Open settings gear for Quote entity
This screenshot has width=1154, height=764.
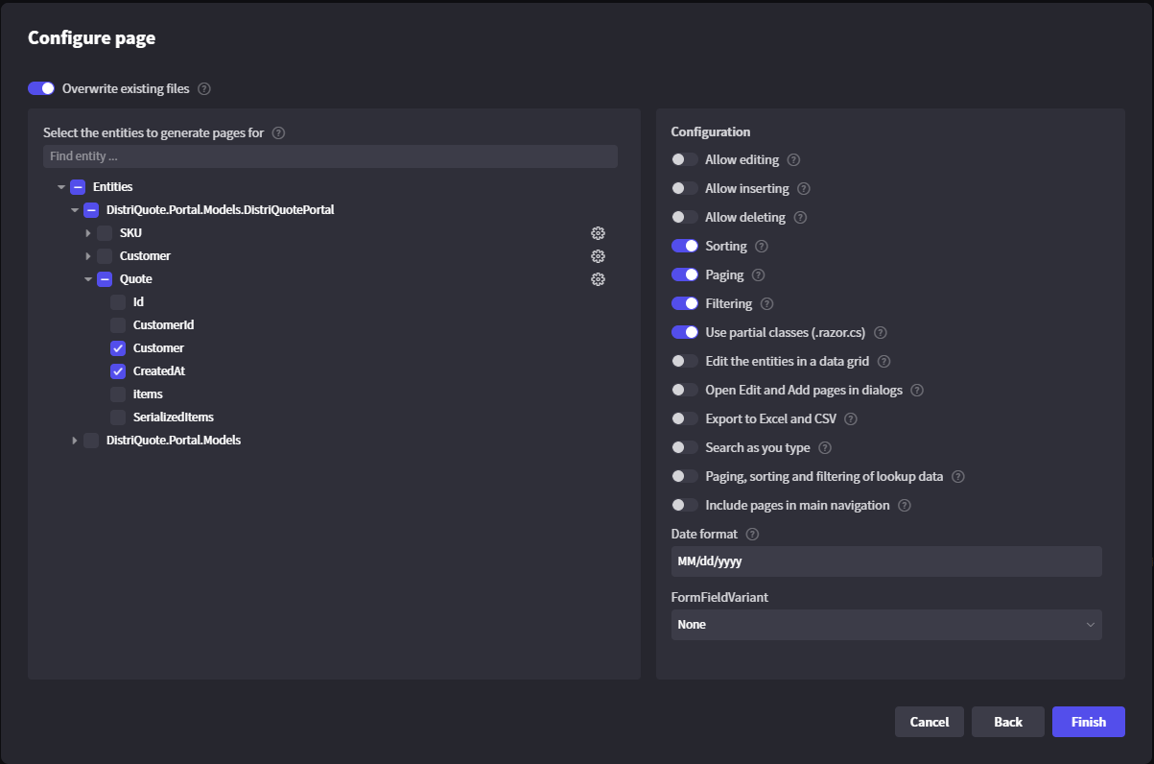coord(598,279)
